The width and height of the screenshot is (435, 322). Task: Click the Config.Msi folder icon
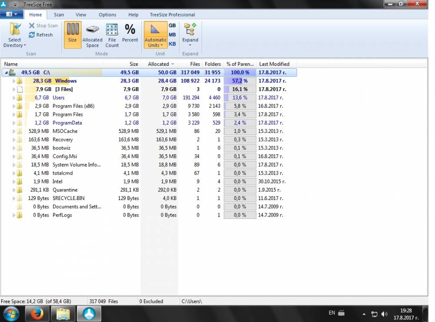20,156
